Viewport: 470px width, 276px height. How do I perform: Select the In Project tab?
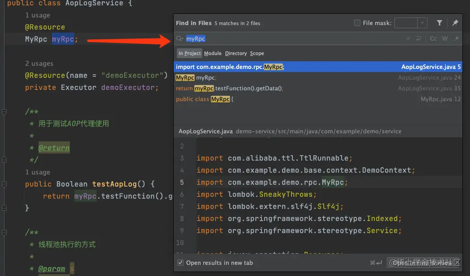pos(190,53)
